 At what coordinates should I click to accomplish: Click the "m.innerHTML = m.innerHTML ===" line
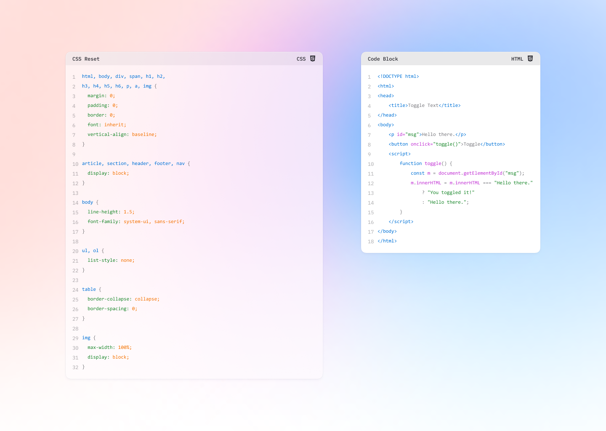(x=472, y=183)
